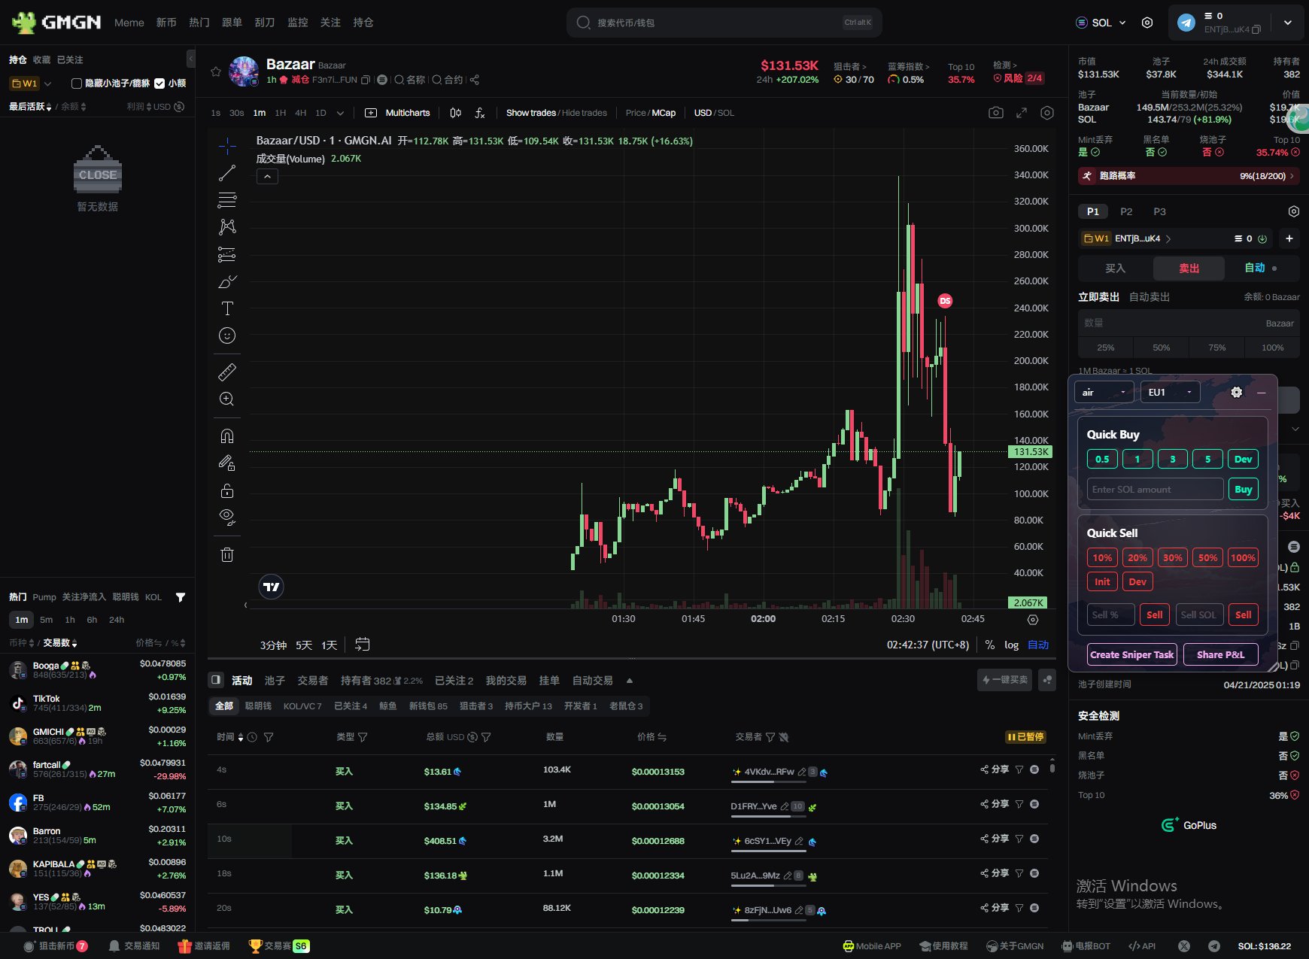Hide all drawings with eye icon
The height and width of the screenshot is (959, 1309).
tap(227, 517)
